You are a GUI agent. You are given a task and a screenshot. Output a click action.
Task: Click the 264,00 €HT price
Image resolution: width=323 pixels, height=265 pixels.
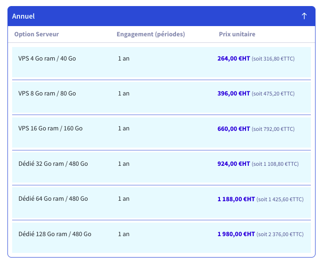(x=233, y=59)
